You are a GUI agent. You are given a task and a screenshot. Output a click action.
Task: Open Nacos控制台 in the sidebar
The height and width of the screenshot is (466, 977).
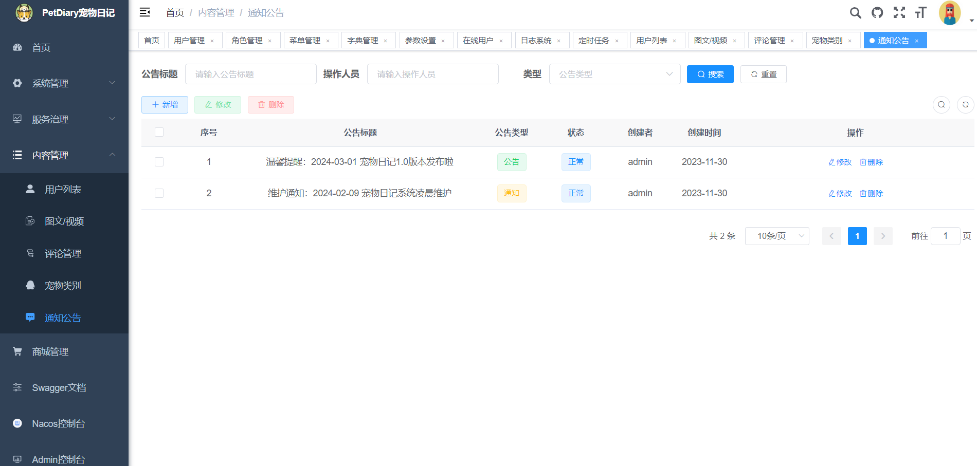[x=64, y=423]
